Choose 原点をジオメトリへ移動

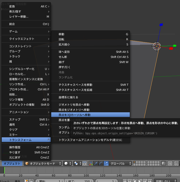click(91, 110)
